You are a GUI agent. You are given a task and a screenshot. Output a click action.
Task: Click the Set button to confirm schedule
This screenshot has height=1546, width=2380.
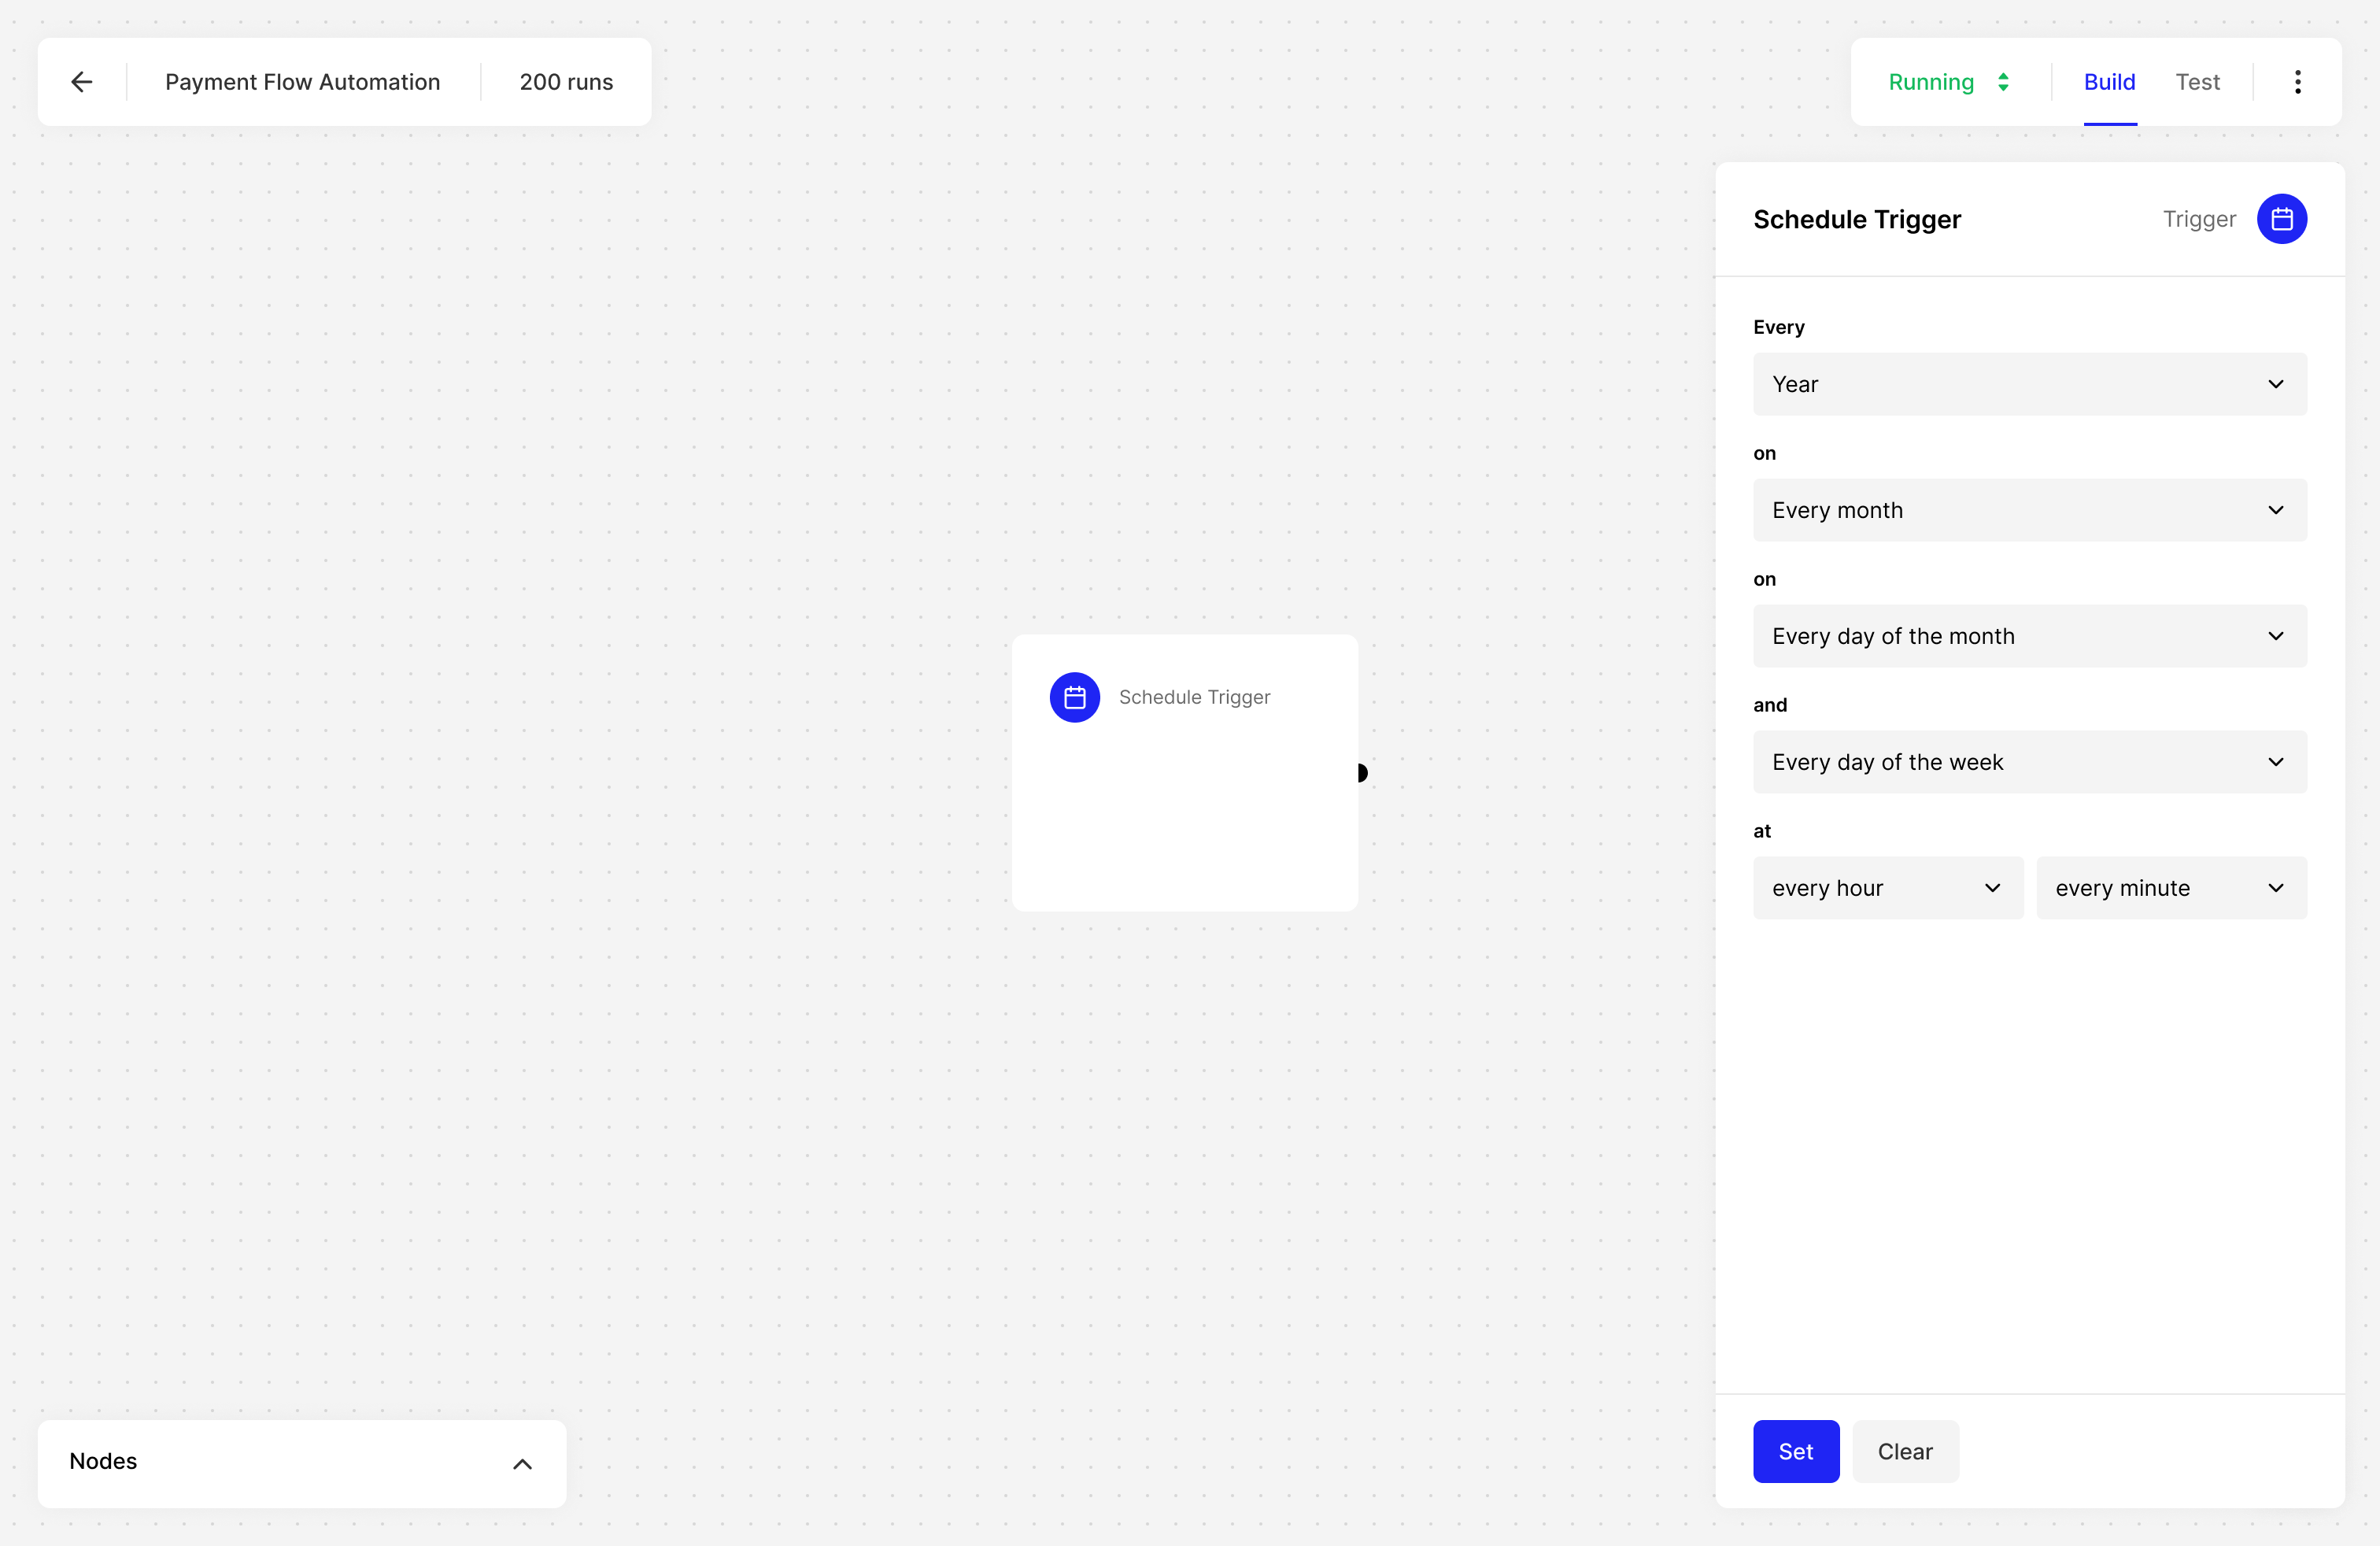pyautogui.click(x=1797, y=1451)
